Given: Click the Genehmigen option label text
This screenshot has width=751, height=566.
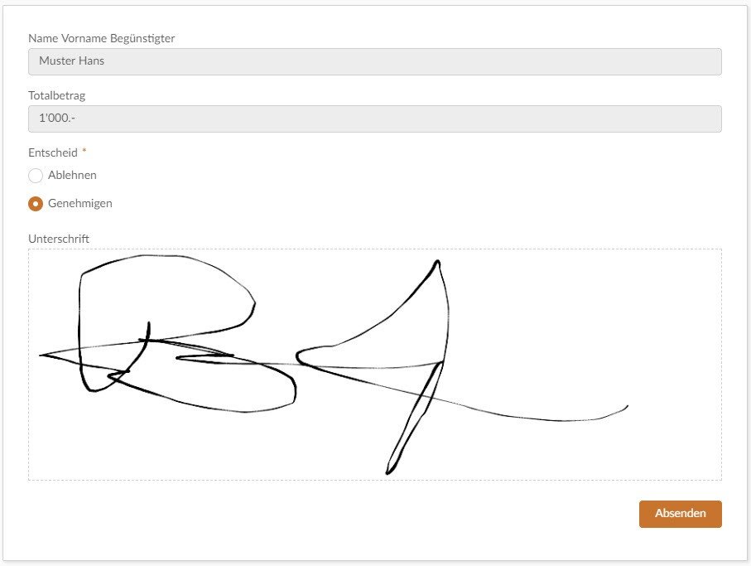Looking at the screenshot, I should coord(80,203).
